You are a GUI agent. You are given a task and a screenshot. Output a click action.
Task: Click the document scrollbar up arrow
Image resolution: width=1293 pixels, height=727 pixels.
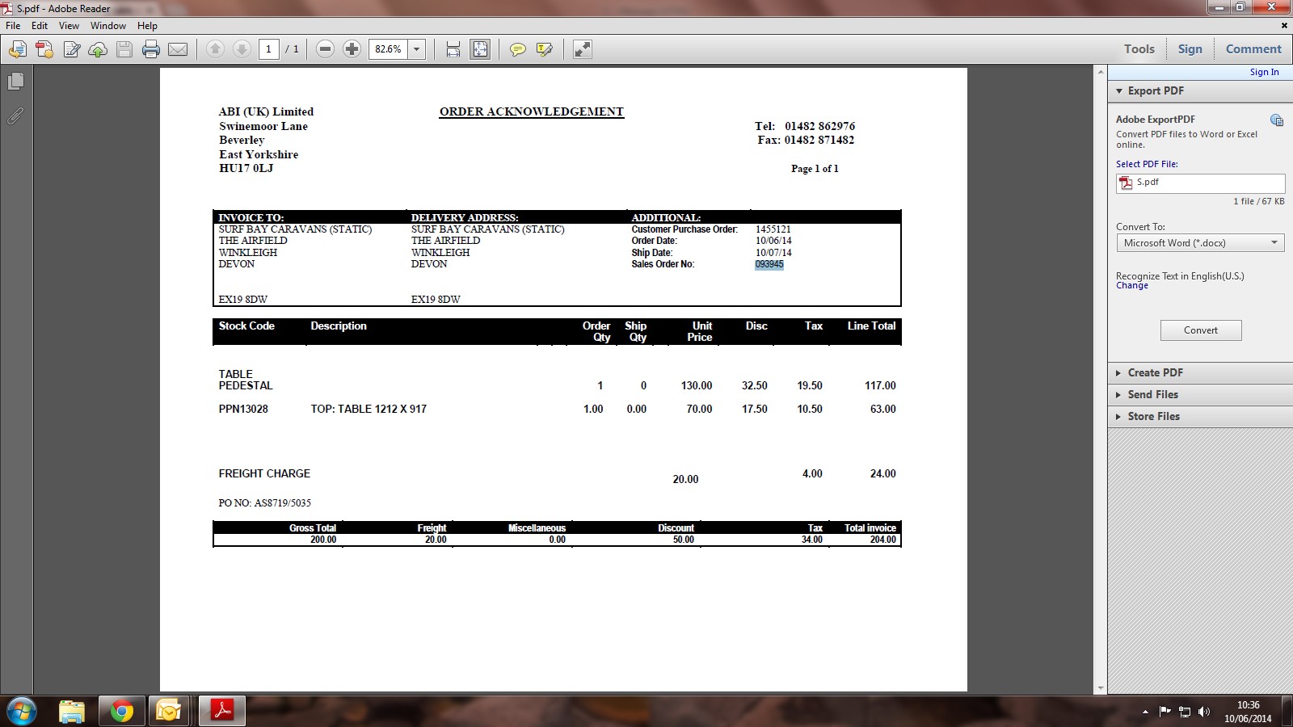tap(1100, 73)
